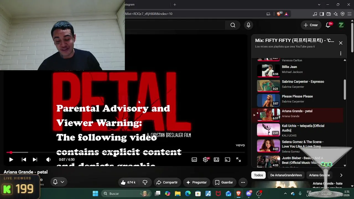This screenshot has width=354, height=199.
Task: Close the Mix playlist panel
Action: click(341, 43)
